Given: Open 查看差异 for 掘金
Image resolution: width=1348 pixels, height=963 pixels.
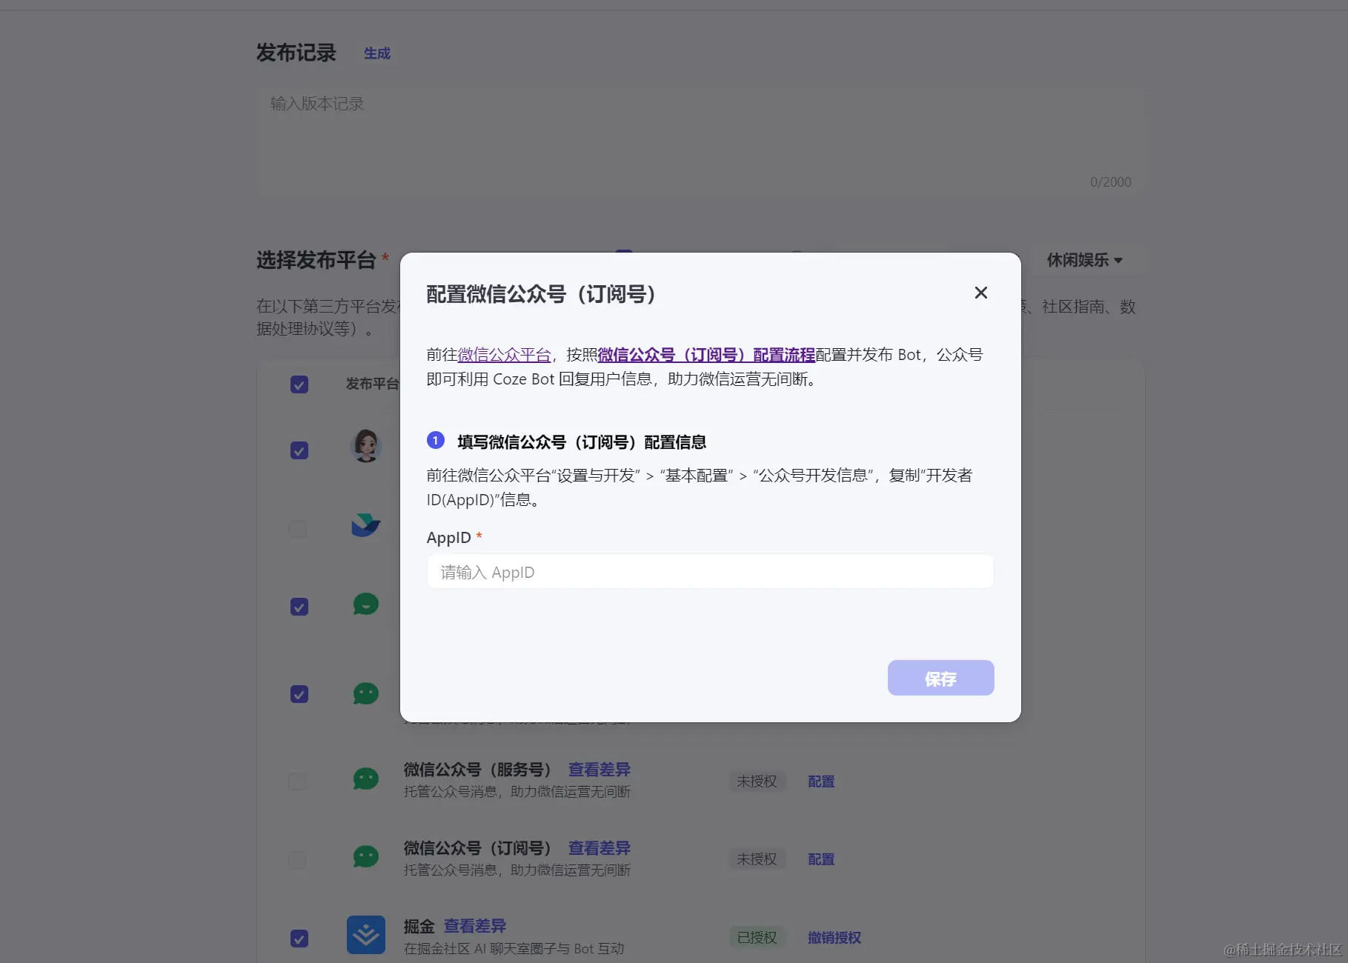Looking at the screenshot, I should pyautogui.click(x=474, y=926).
